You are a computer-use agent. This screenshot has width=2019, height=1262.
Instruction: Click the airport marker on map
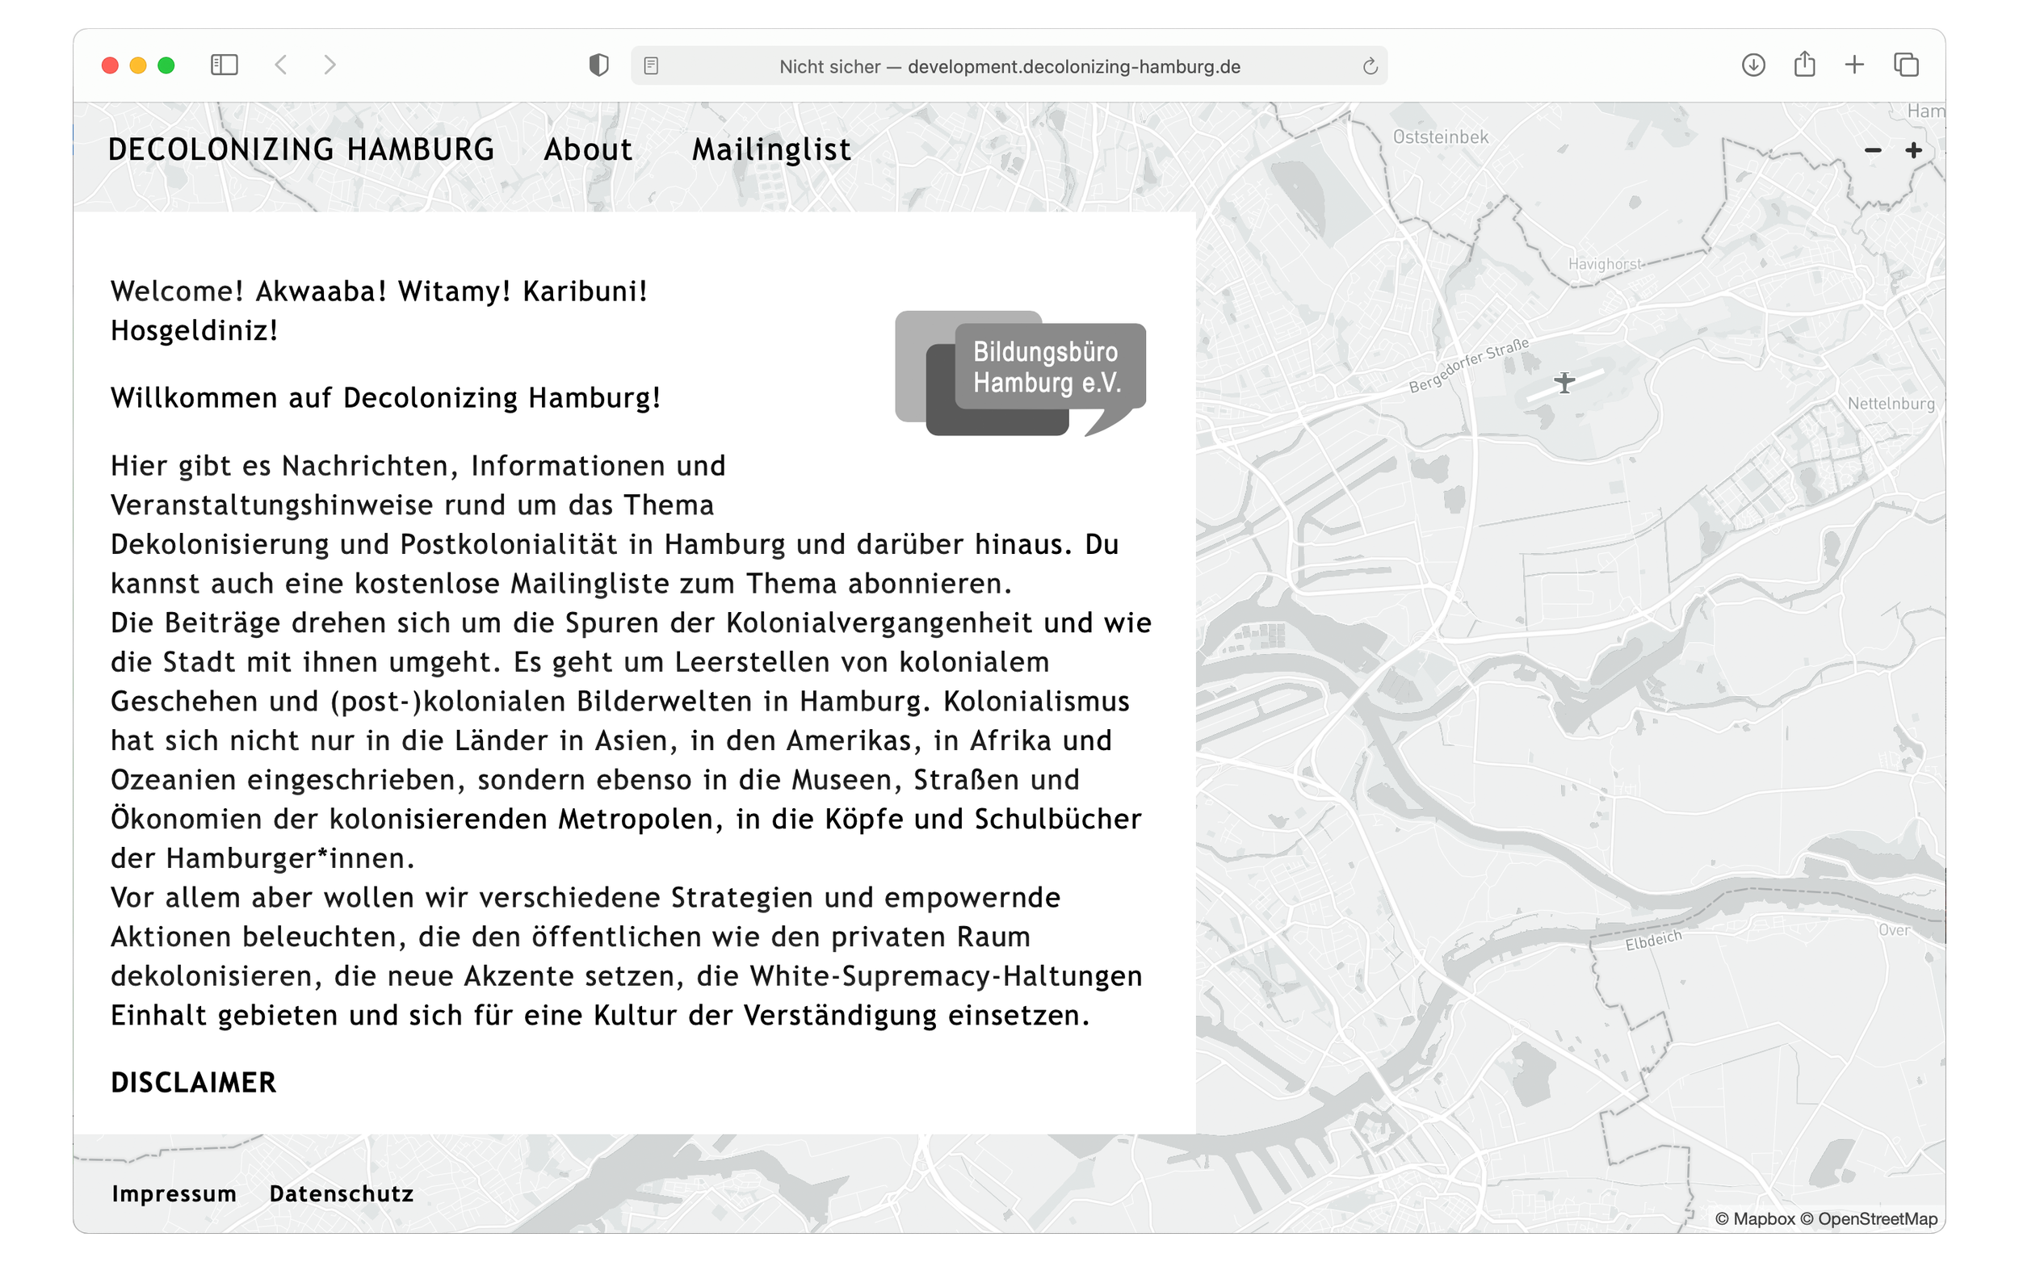pos(1564,383)
